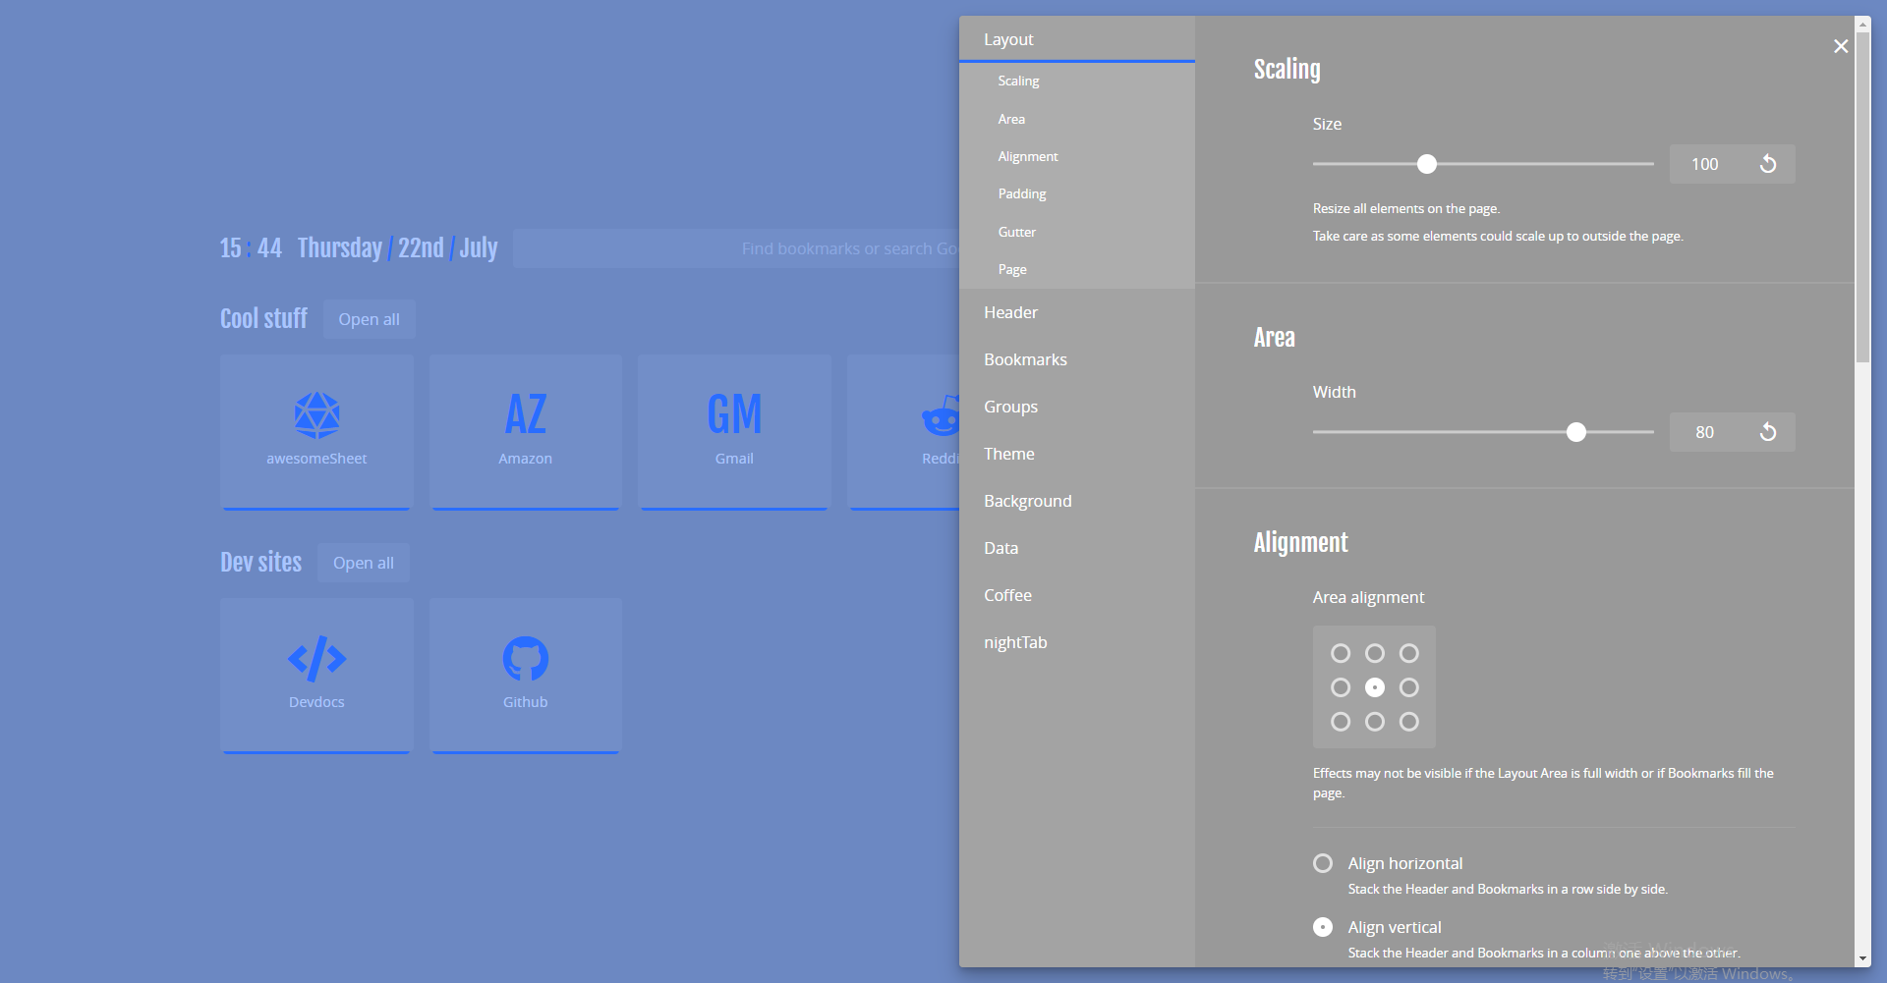Jump to the Area subsection

[x=1077, y=119]
